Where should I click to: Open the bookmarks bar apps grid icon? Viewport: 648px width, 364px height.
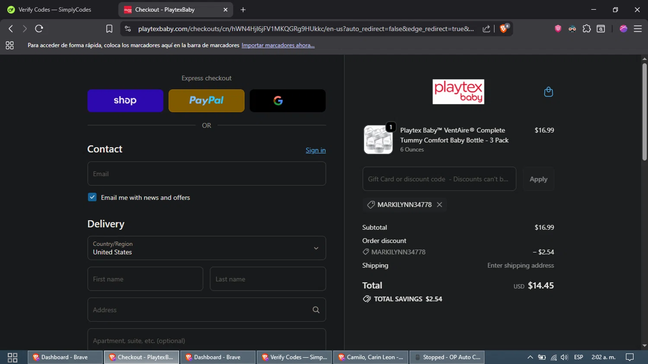(x=10, y=45)
